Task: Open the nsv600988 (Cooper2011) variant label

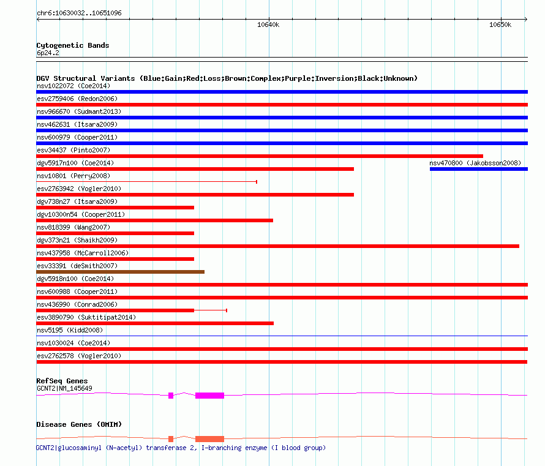Action: pyautogui.click(x=77, y=291)
